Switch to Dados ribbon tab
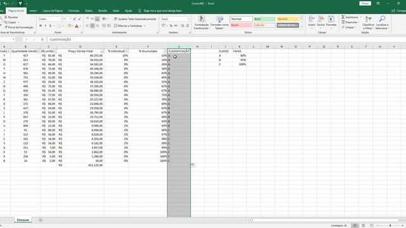This screenshot has height=228, width=406. coord(89,11)
